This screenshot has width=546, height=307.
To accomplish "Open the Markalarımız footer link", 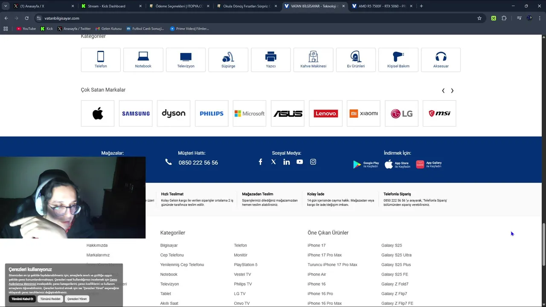I will pyautogui.click(x=98, y=255).
